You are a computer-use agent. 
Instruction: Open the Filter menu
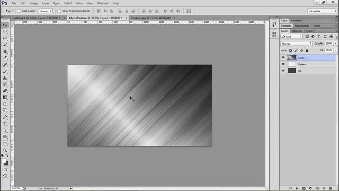point(79,3)
